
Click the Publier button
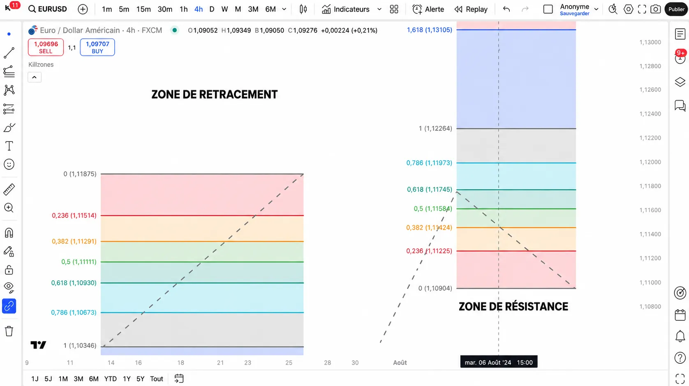point(676,9)
